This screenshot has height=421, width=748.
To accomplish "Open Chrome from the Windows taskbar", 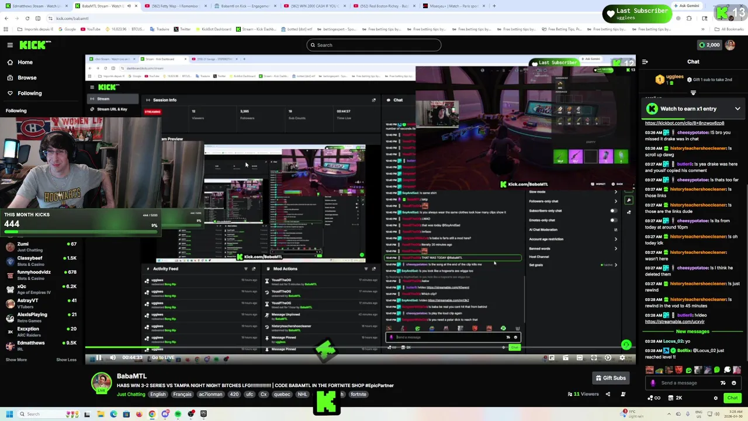I will point(152,414).
